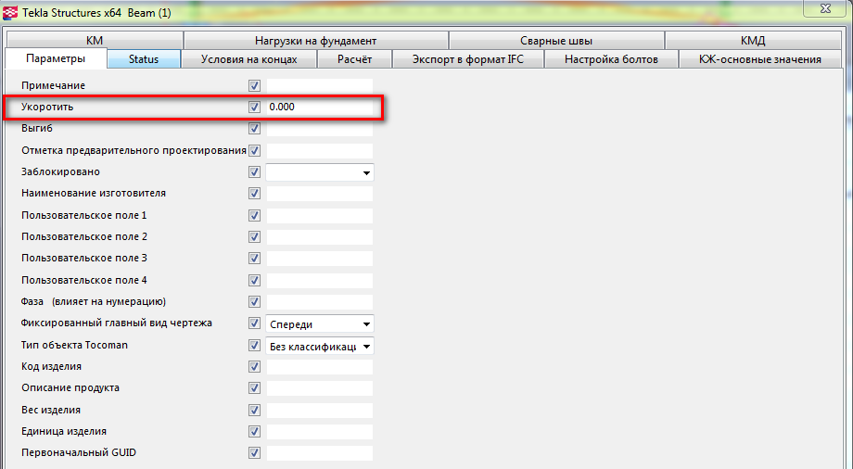Toggle Отметка предварительного проектирования checkbox

point(254,151)
